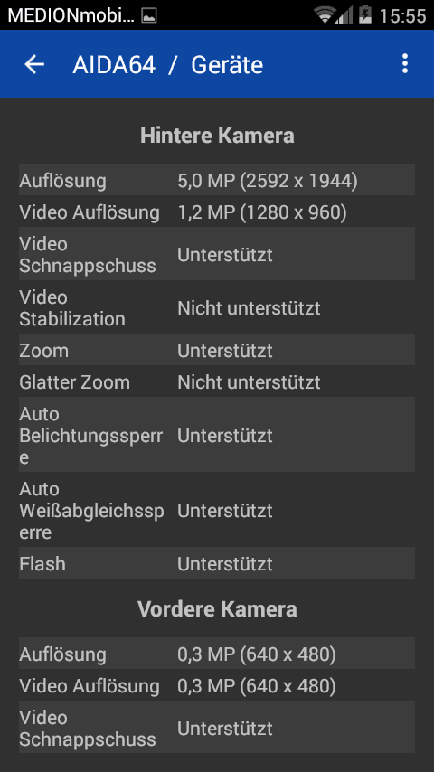Tap the back arrow in the header
The width and height of the screenshot is (434, 772).
[x=34, y=64]
